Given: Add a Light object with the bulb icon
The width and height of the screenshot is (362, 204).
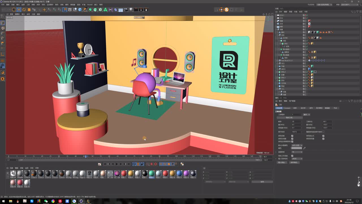Looking at the screenshot, I should (131, 10).
